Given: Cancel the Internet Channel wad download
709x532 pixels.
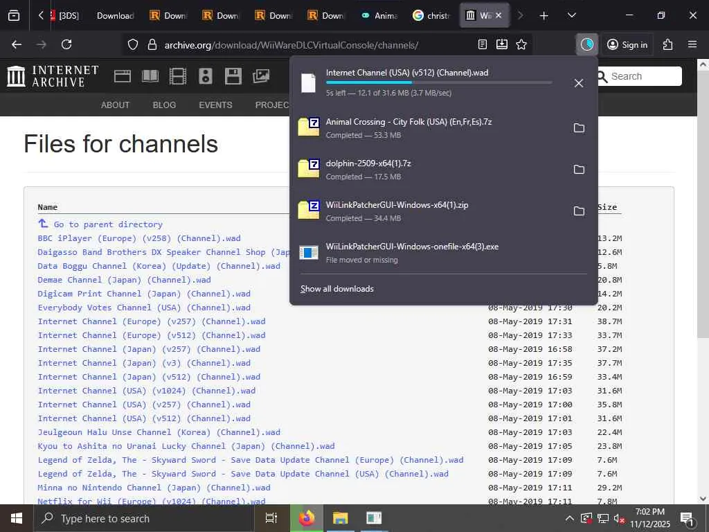Looking at the screenshot, I should [x=578, y=83].
